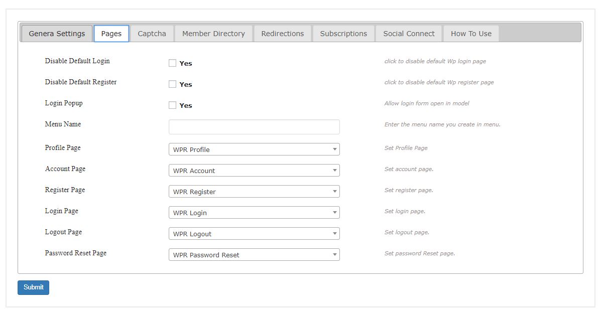Open the How To Use tab
The width and height of the screenshot is (600, 317).
click(471, 34)
